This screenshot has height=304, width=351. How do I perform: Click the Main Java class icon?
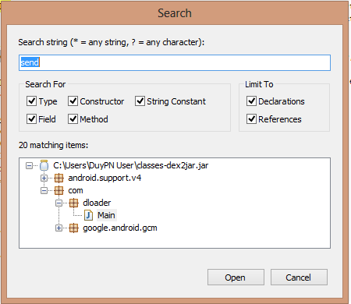click(x=89, y=215)
